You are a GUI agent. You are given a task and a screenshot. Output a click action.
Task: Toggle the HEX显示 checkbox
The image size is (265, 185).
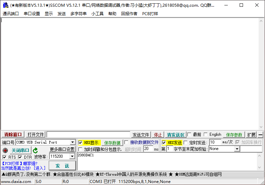(x=80, y=143)
